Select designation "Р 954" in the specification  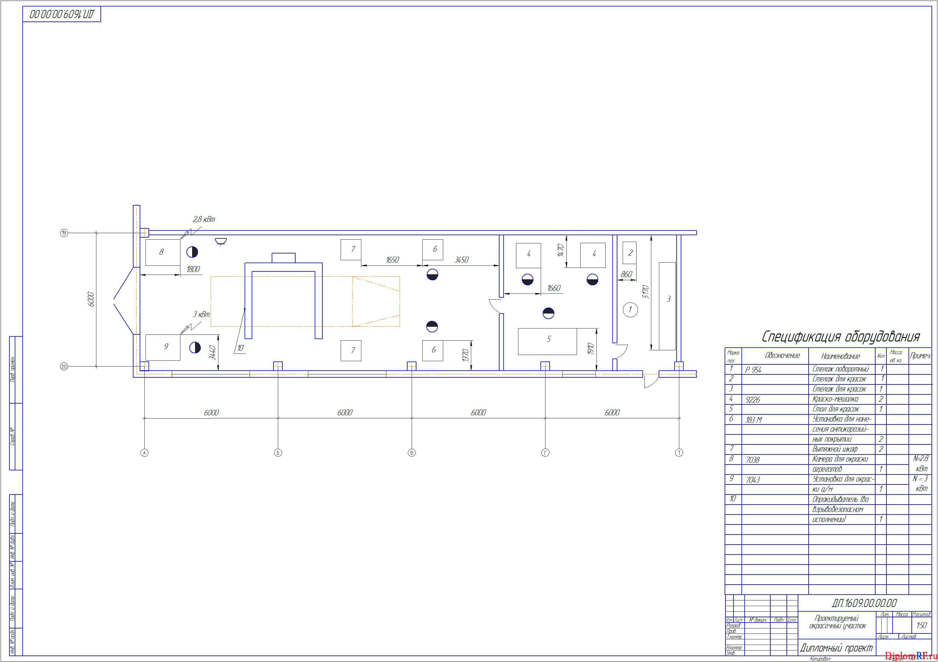tap(753, 370)
